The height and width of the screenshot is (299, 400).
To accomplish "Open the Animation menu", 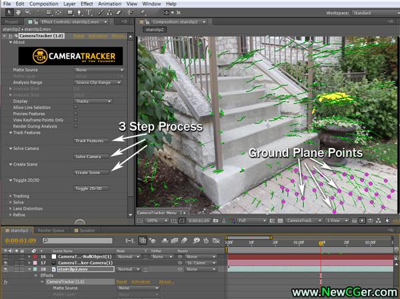I will coord(110,4).
